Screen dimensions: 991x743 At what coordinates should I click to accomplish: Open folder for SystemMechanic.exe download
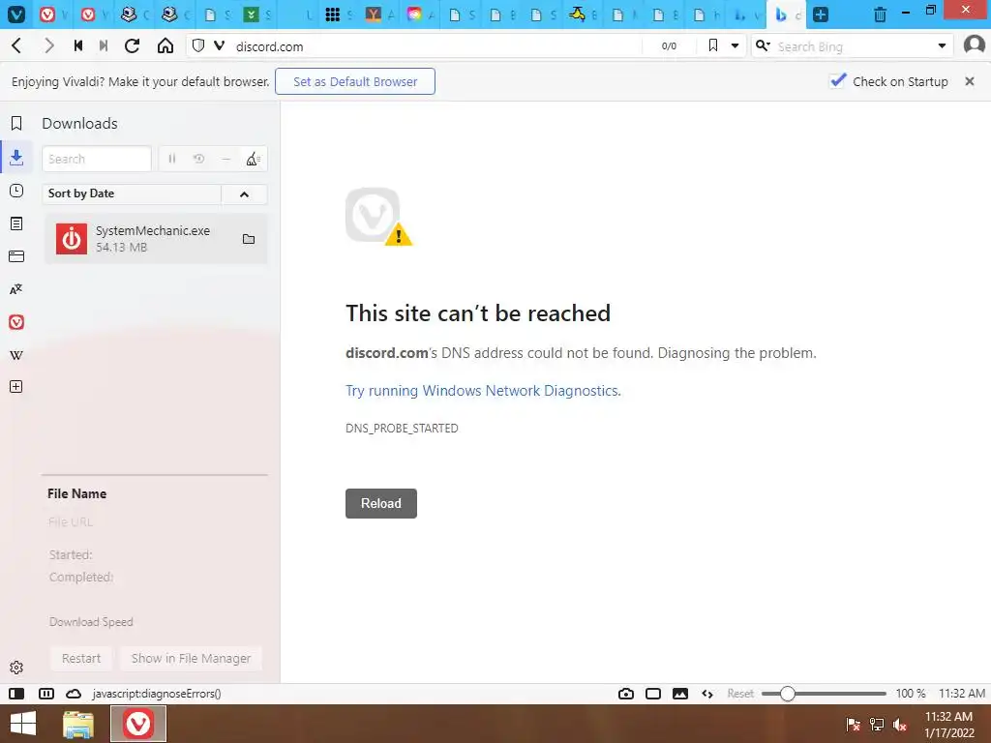click(249, 239)
